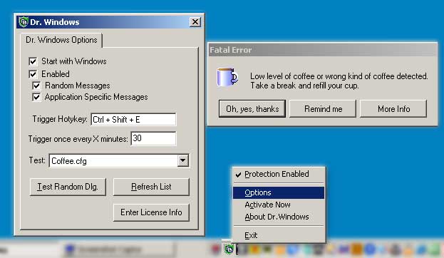Screen dimensions: 444x258
Task: Choose Options from the tray context menu
Action: pos(279,192)
